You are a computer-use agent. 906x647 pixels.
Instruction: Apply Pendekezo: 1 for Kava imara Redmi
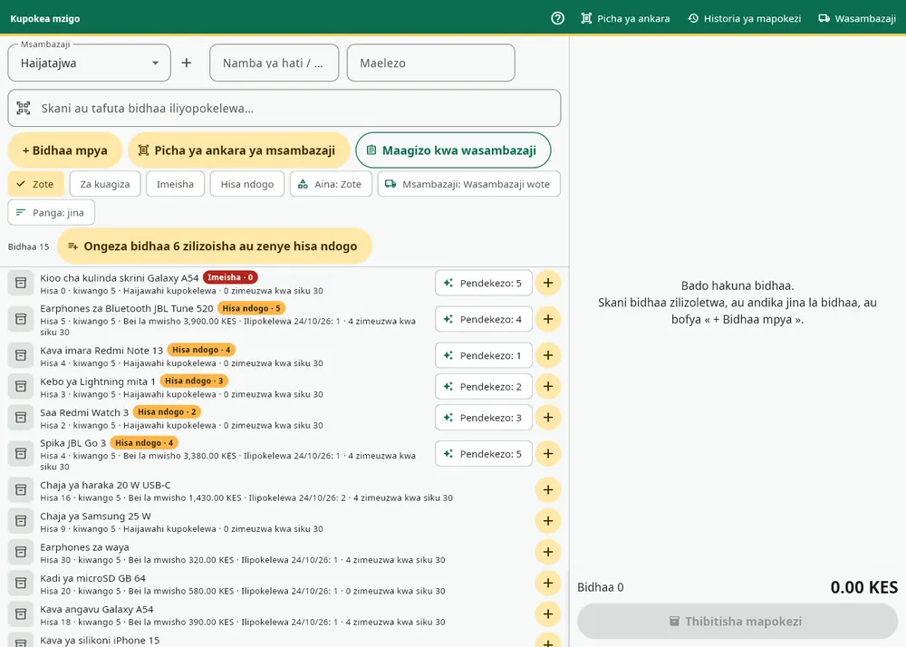(484, 355)
